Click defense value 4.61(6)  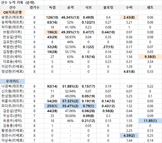(129, 72)
